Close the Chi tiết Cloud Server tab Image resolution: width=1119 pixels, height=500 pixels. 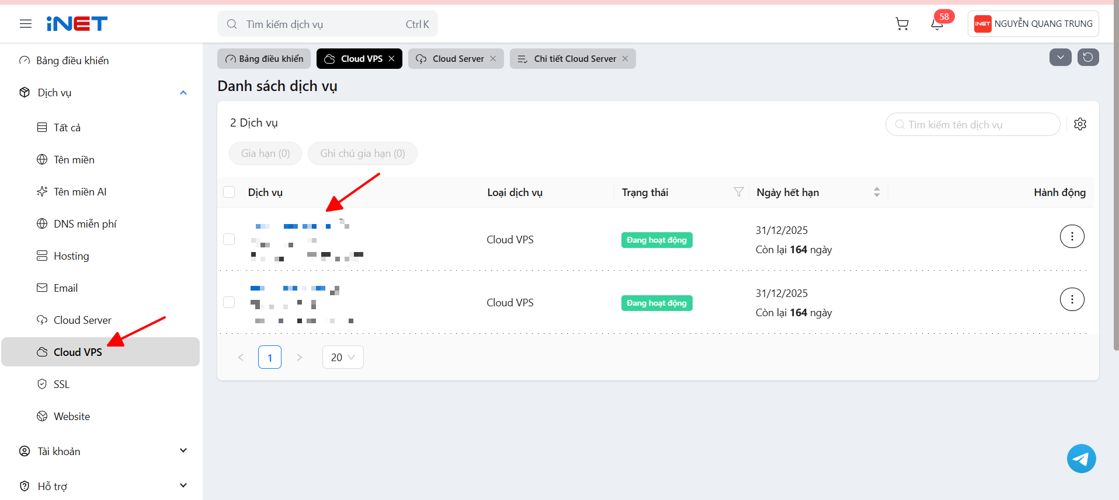pos(625,58)
